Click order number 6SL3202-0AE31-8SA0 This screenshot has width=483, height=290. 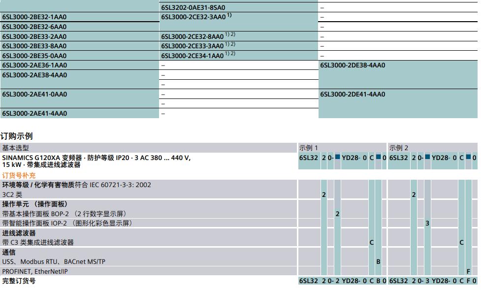click(193, 7)
